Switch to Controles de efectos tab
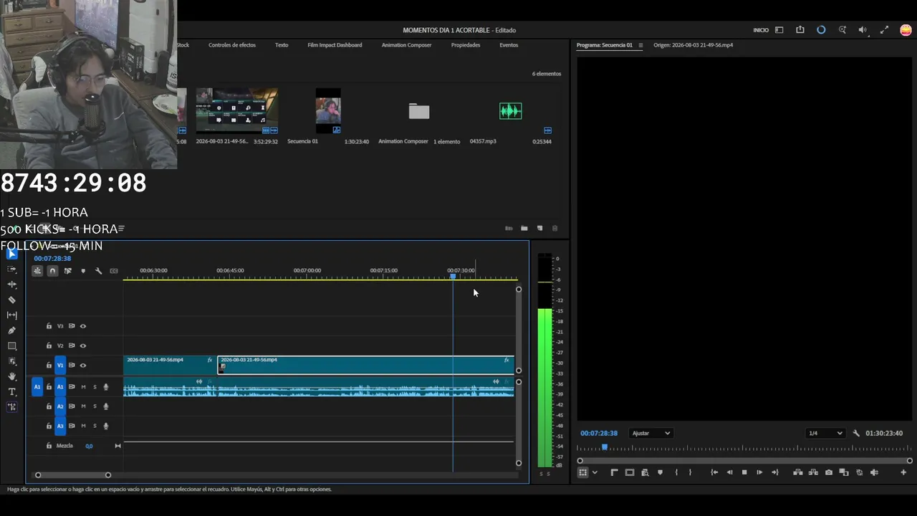 232,45
